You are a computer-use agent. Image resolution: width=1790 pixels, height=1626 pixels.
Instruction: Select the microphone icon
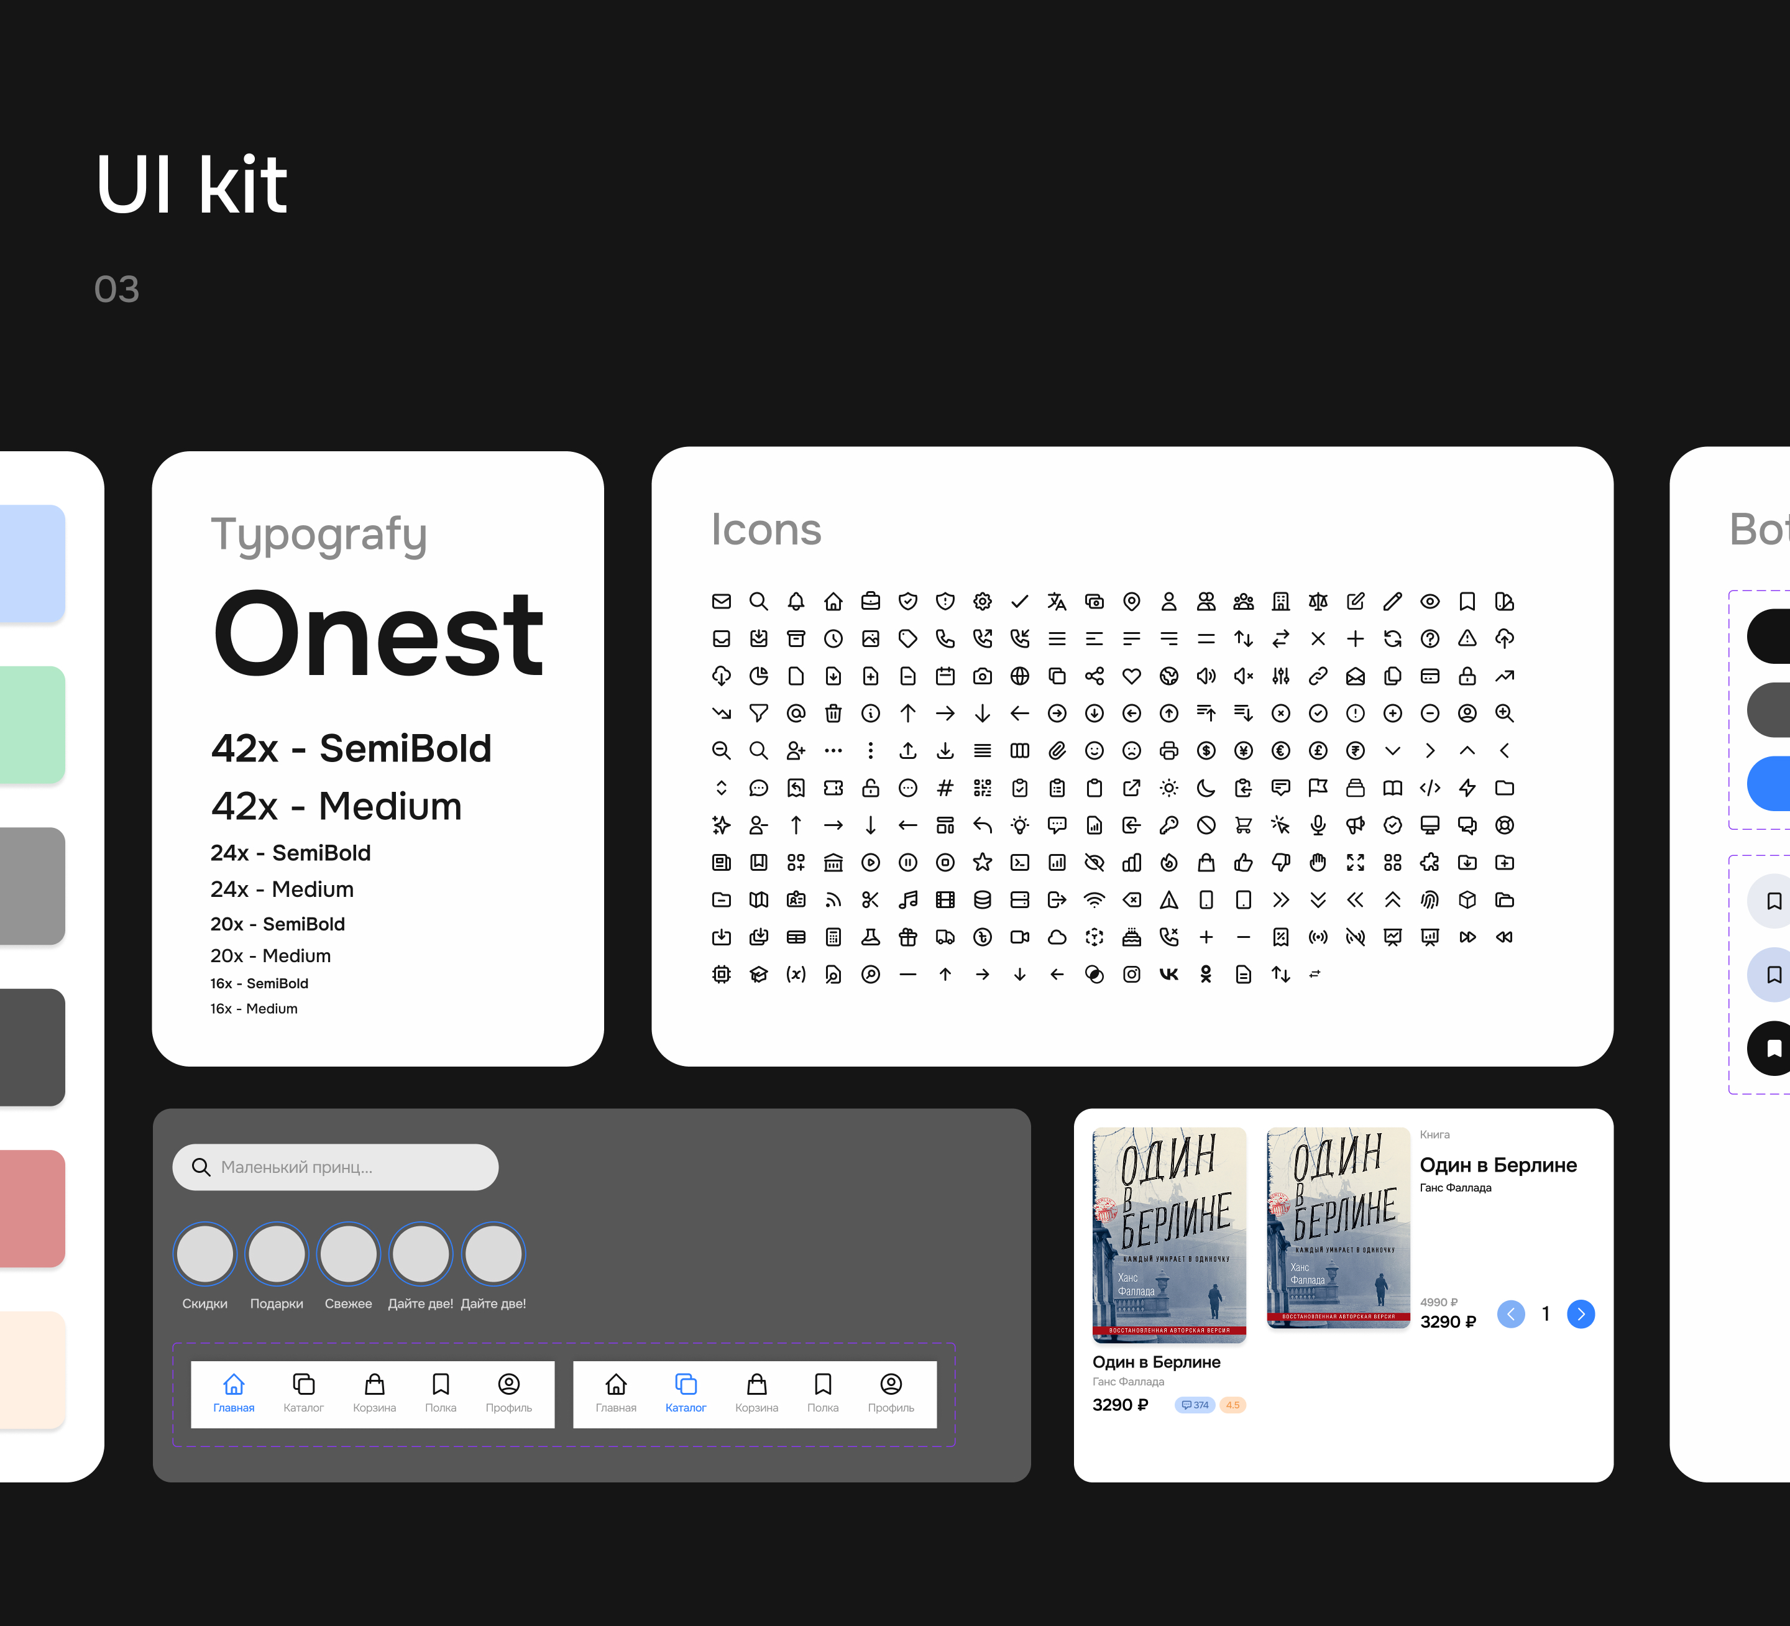coord(1318,825)
